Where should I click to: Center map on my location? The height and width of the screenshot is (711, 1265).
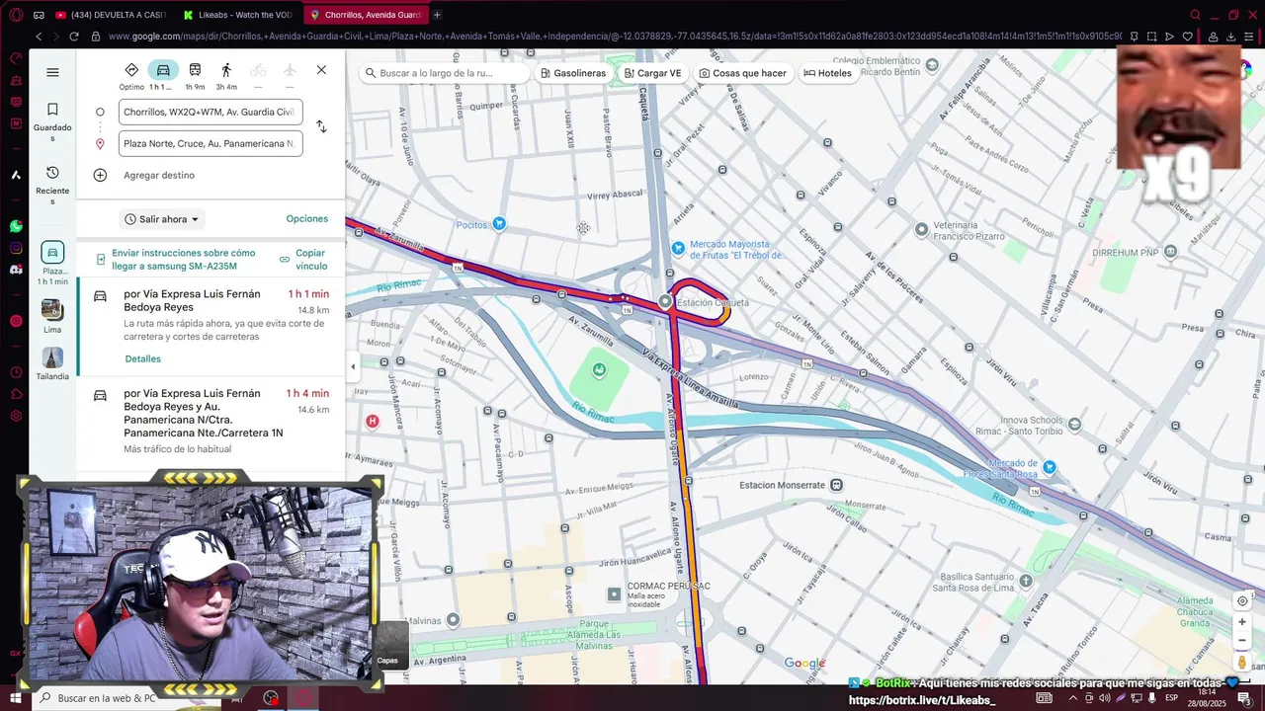click(x=1242, y=601)
